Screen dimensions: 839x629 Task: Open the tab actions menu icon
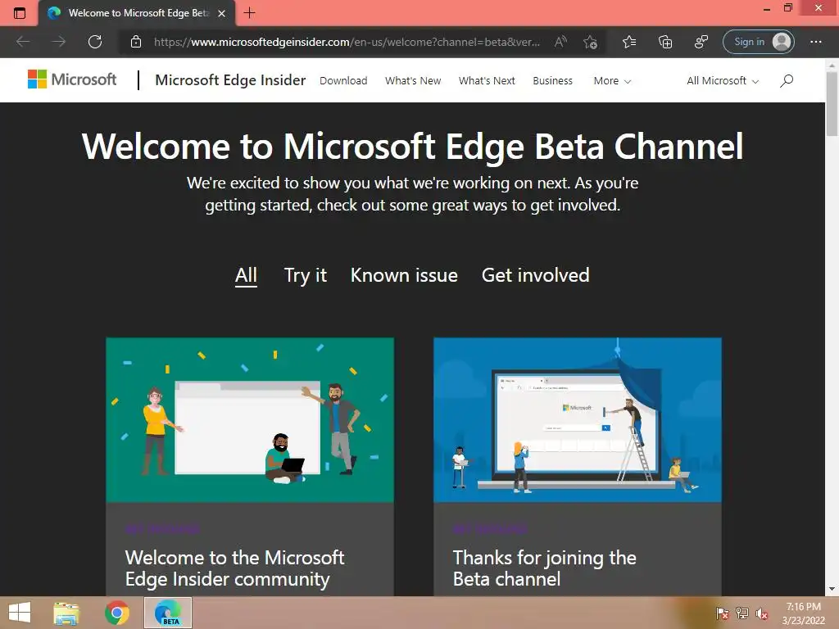tap(20, 13)
